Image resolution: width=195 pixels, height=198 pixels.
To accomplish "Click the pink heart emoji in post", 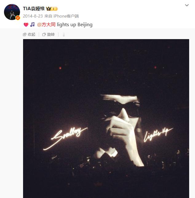I will tap(26, 25).
